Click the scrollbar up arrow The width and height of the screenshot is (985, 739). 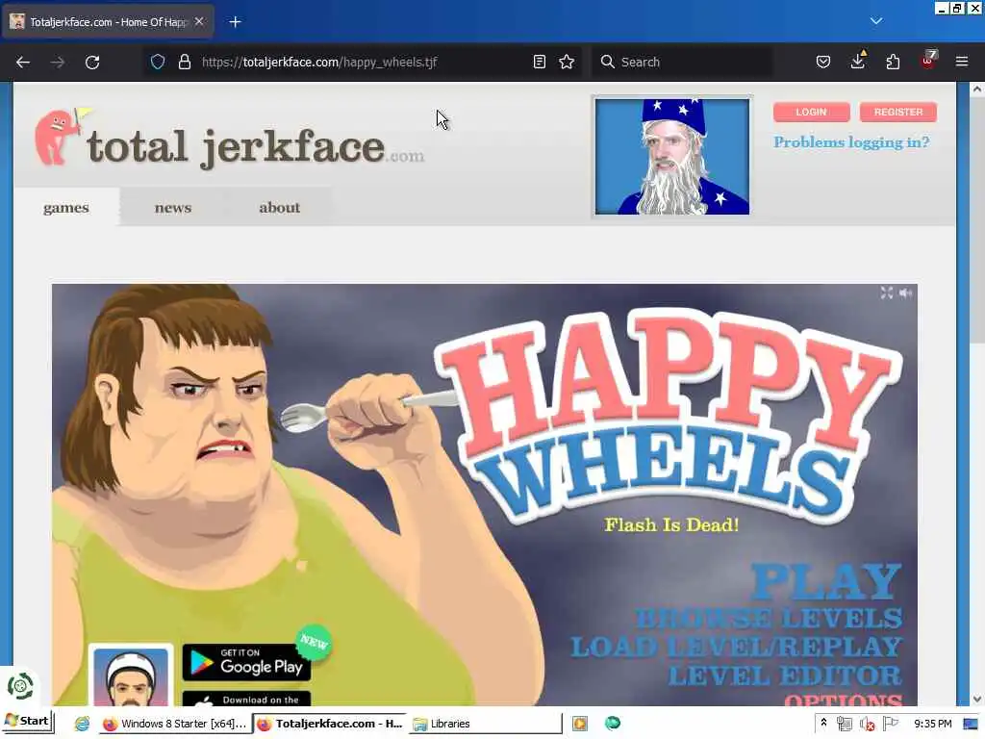(977, 89)
